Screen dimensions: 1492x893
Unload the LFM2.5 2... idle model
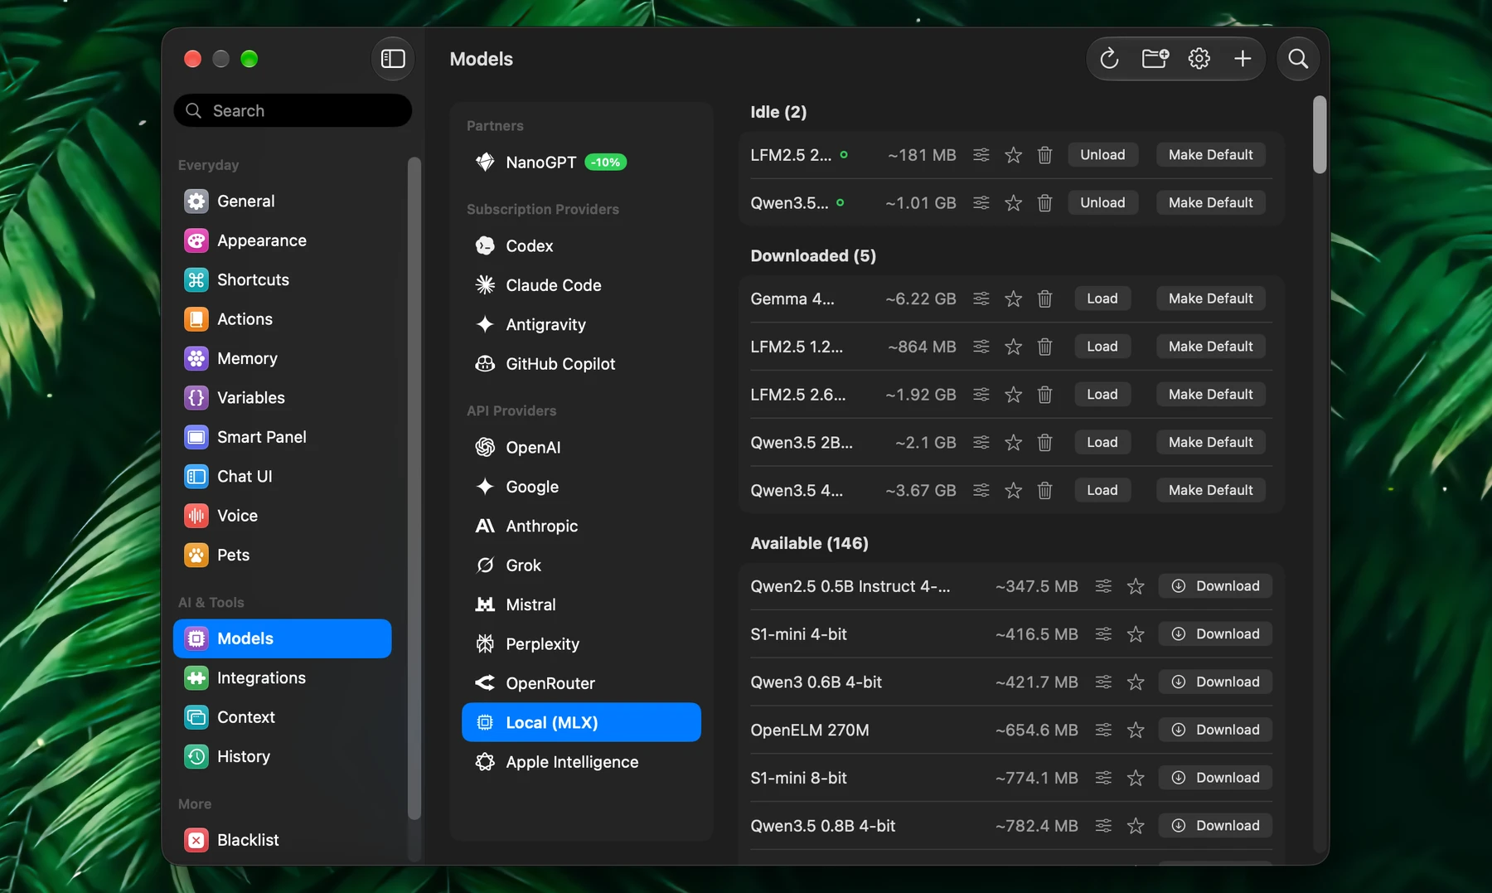(1102, 155)
